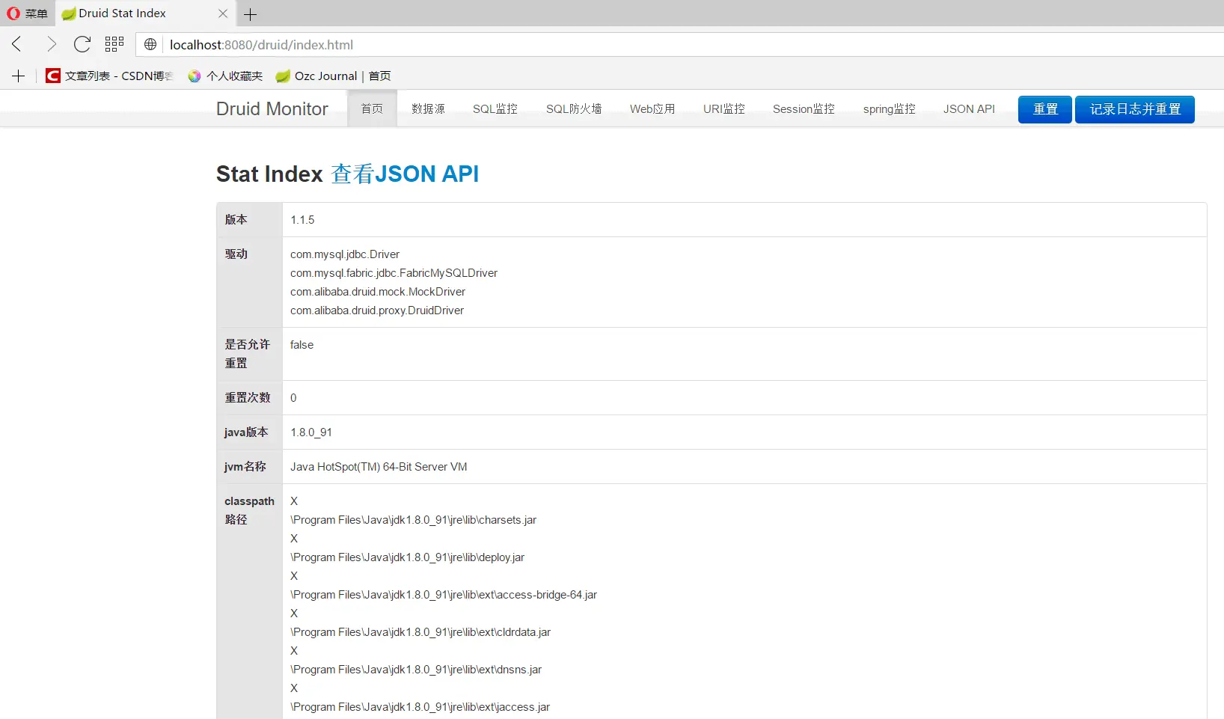Open a new browser tab

(x=251, y=14)
